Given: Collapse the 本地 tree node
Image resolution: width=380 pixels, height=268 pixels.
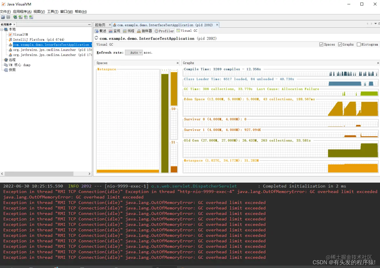Looking at the screenshot, I should pos(2,29).
